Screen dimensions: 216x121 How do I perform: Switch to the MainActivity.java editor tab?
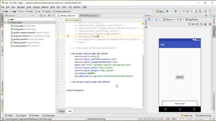click(90, 16)
